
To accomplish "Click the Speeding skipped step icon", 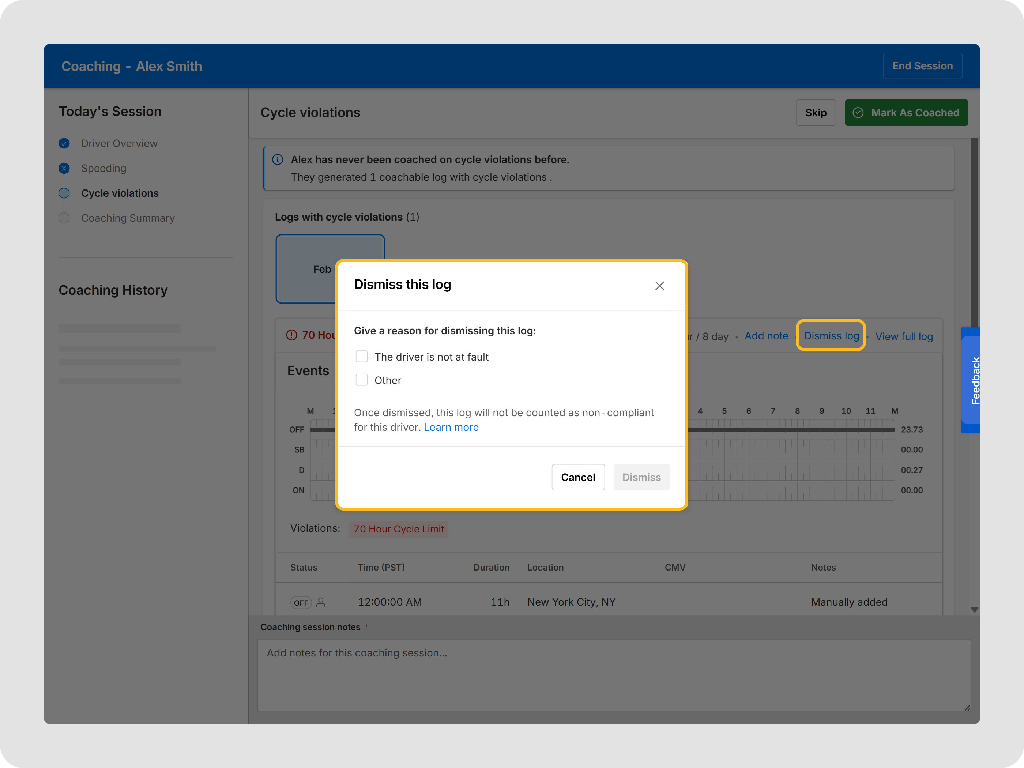I will tap(64, 169).
